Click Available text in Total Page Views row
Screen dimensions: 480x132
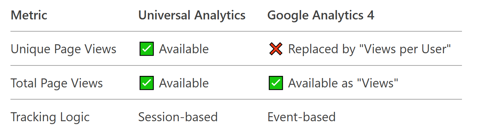184,83
